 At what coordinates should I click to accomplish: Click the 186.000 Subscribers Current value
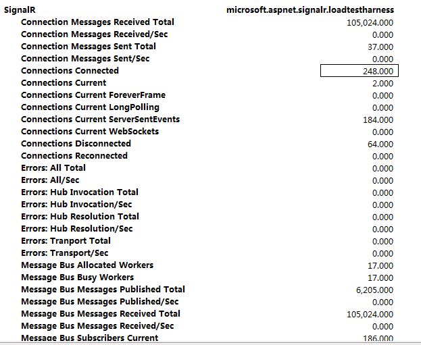[x=378, y=338]
